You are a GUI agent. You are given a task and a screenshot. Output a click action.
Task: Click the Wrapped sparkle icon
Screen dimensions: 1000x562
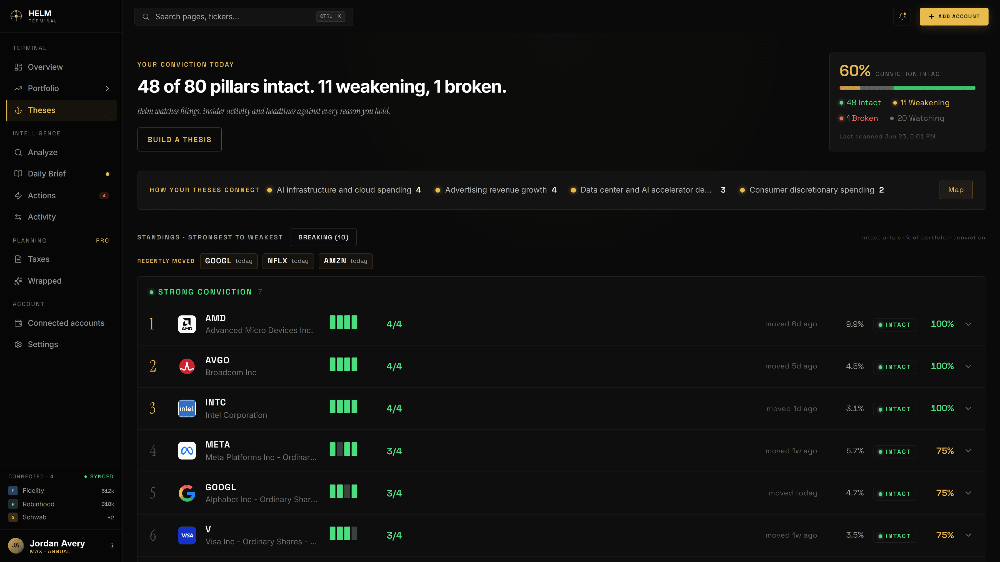(x=18, y=281)
